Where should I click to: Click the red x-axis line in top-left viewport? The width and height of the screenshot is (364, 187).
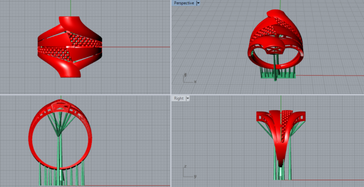pos(136,47)
